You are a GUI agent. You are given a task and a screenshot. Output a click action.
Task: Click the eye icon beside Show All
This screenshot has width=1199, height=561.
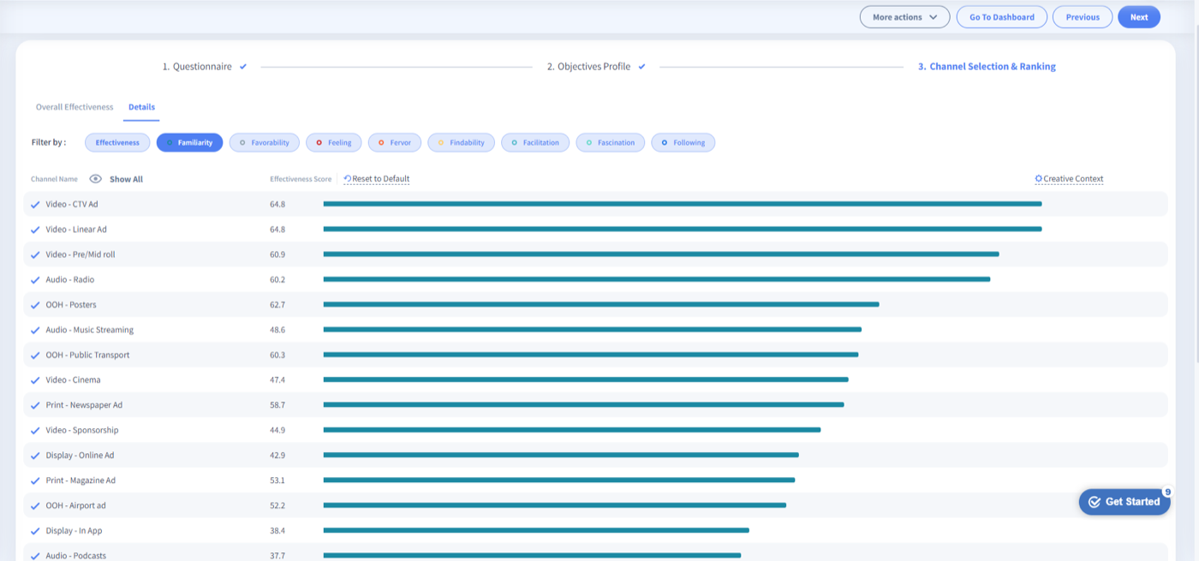(x=96, y=179)
